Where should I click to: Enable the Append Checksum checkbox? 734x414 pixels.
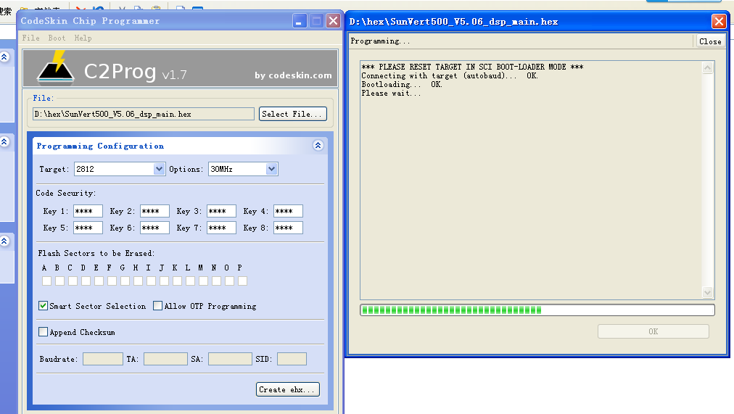tap(43, 331)
